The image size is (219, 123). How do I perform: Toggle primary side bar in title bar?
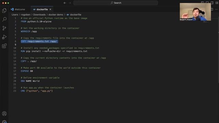pyautogui.click(x=203, y=3)
